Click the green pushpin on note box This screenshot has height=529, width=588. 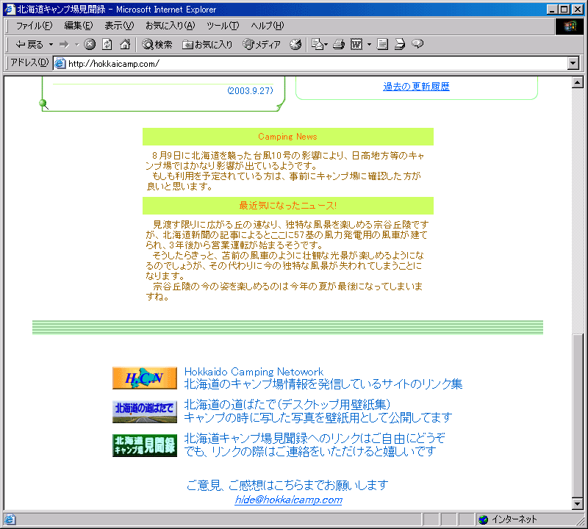coord(43,104)
